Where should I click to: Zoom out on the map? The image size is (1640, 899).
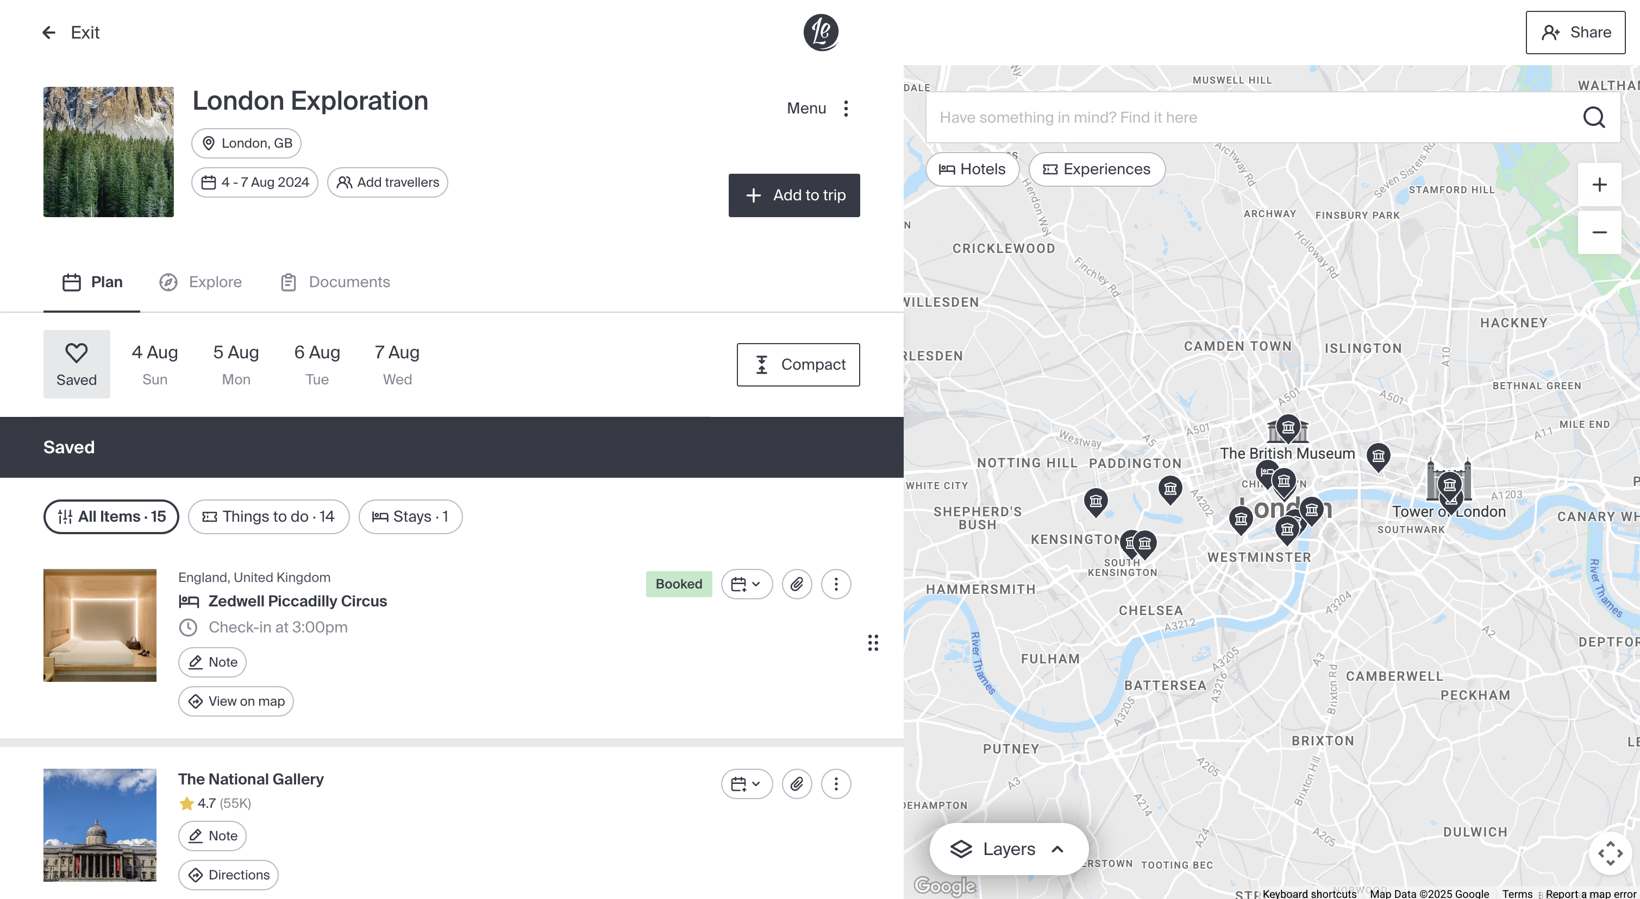tap(1599, 232)
